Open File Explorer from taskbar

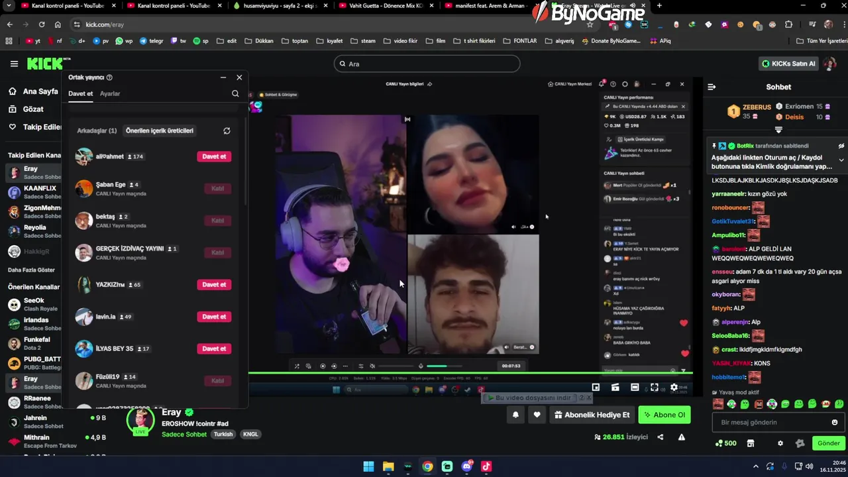click(x=388, y=466)
